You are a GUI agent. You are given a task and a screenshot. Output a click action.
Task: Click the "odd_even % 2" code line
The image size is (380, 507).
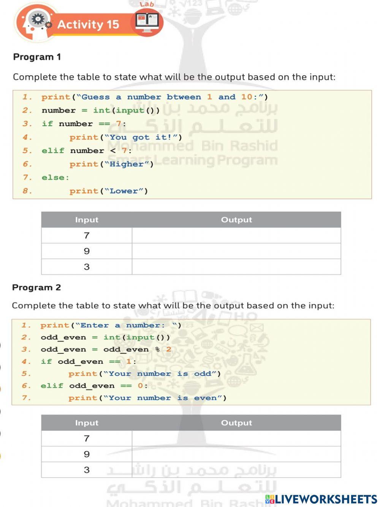(106, 350)
